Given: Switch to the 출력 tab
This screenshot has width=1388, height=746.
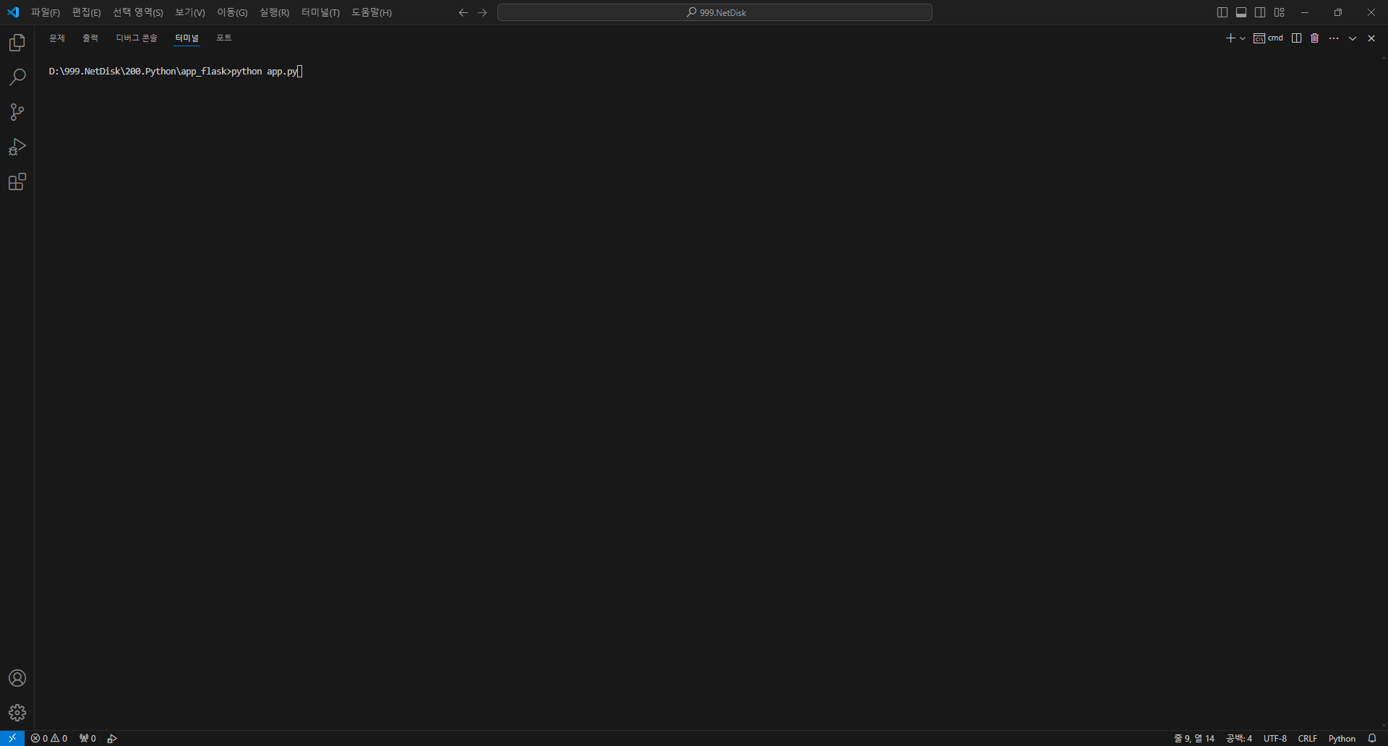Looking at the screenshot, I should (90, 38).
